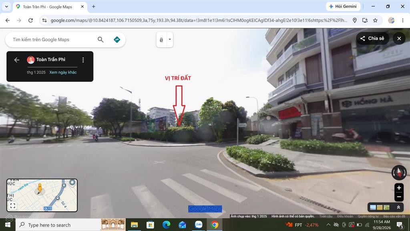410x231 pixels.
Task: Click the install app icon in the address bar
Action: click(365, 20)
